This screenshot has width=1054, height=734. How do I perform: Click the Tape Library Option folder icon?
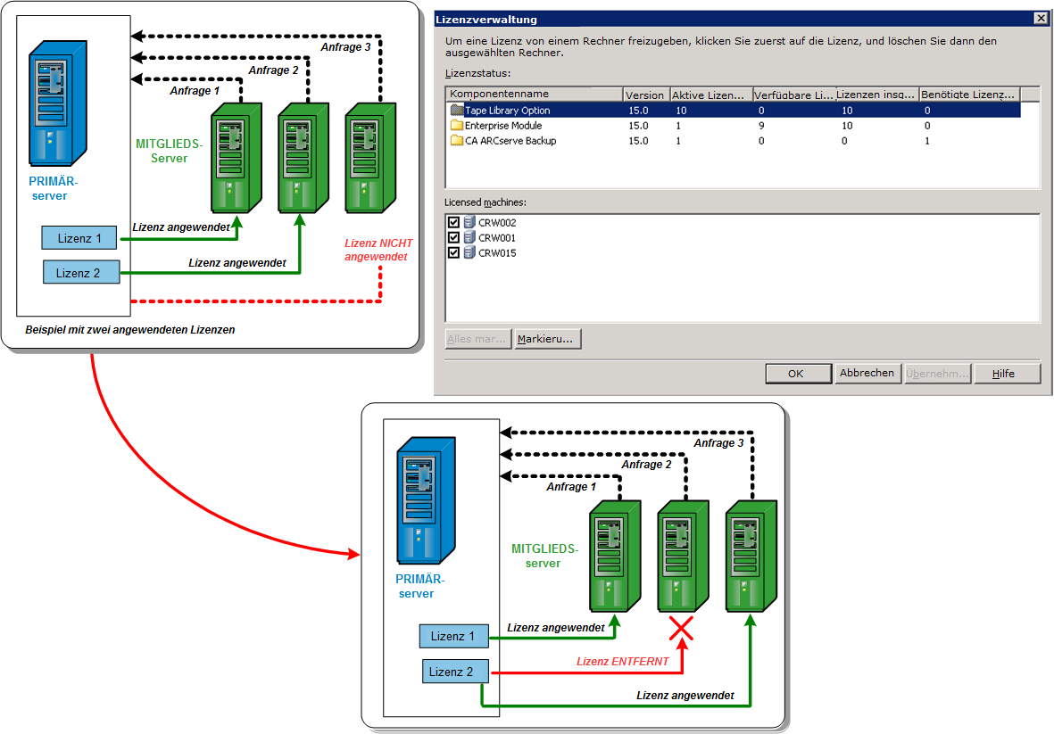[457, 110]
